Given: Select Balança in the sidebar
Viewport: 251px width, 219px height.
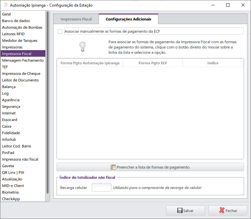Looking at the screenshot, I should (23, 87).
